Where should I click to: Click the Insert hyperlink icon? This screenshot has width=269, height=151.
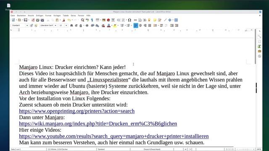coord(135,20)
